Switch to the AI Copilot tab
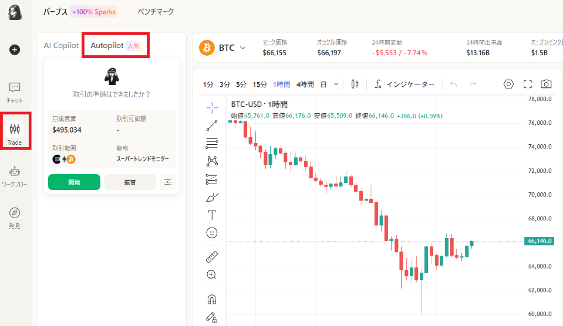 [x=61, y=46]
